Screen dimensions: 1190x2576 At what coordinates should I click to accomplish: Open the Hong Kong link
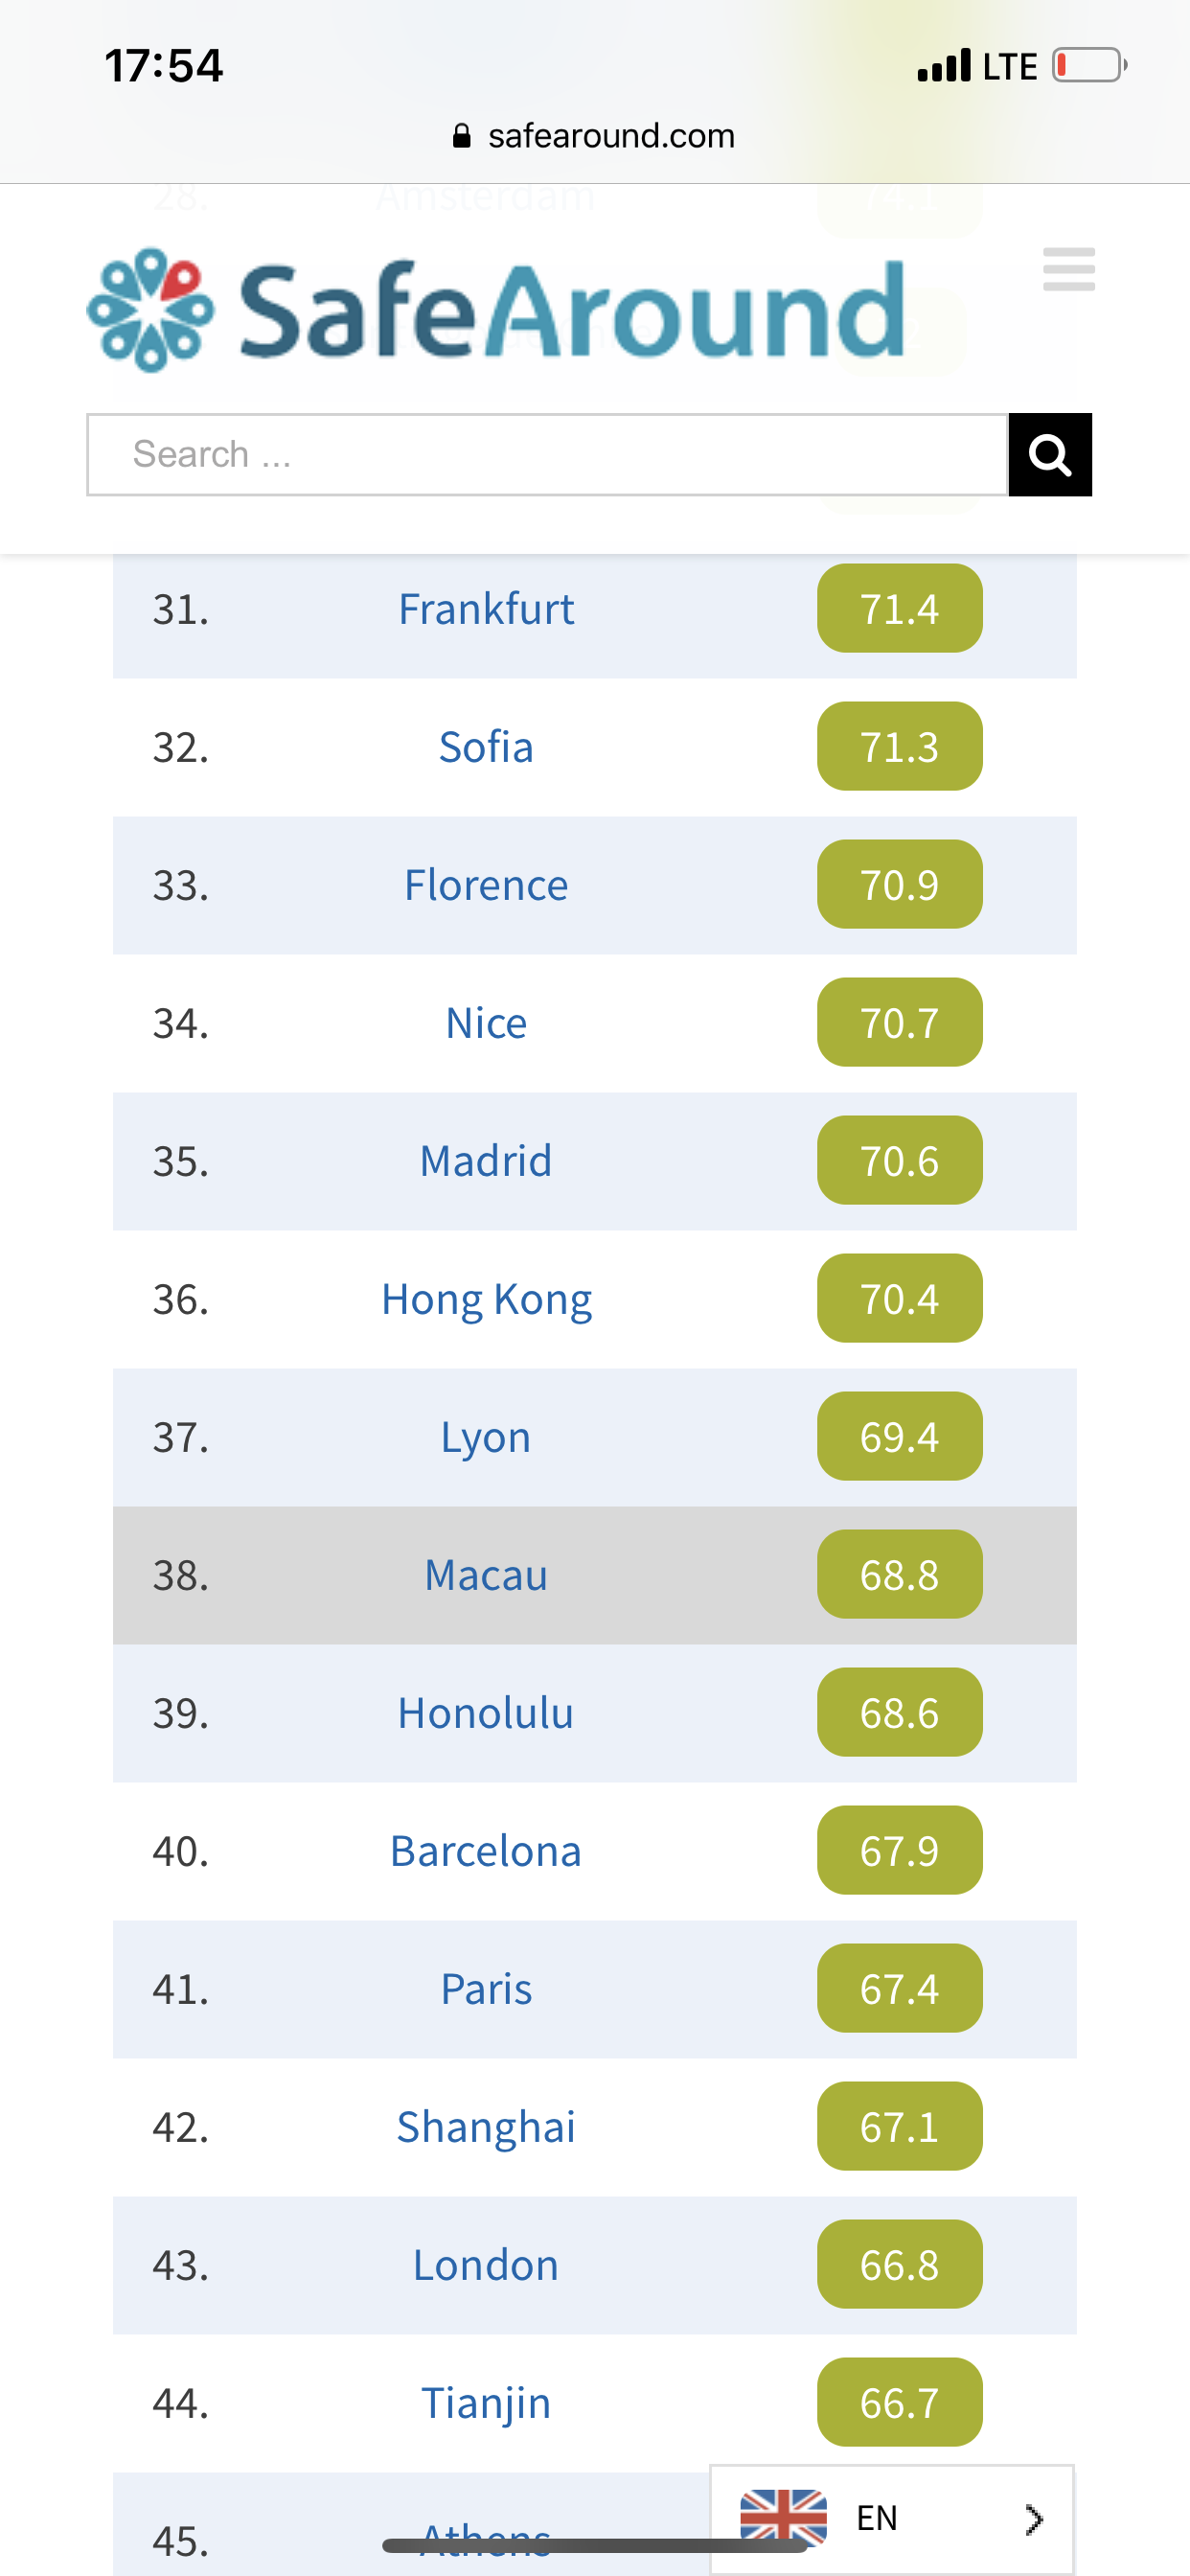point(486,1299)
